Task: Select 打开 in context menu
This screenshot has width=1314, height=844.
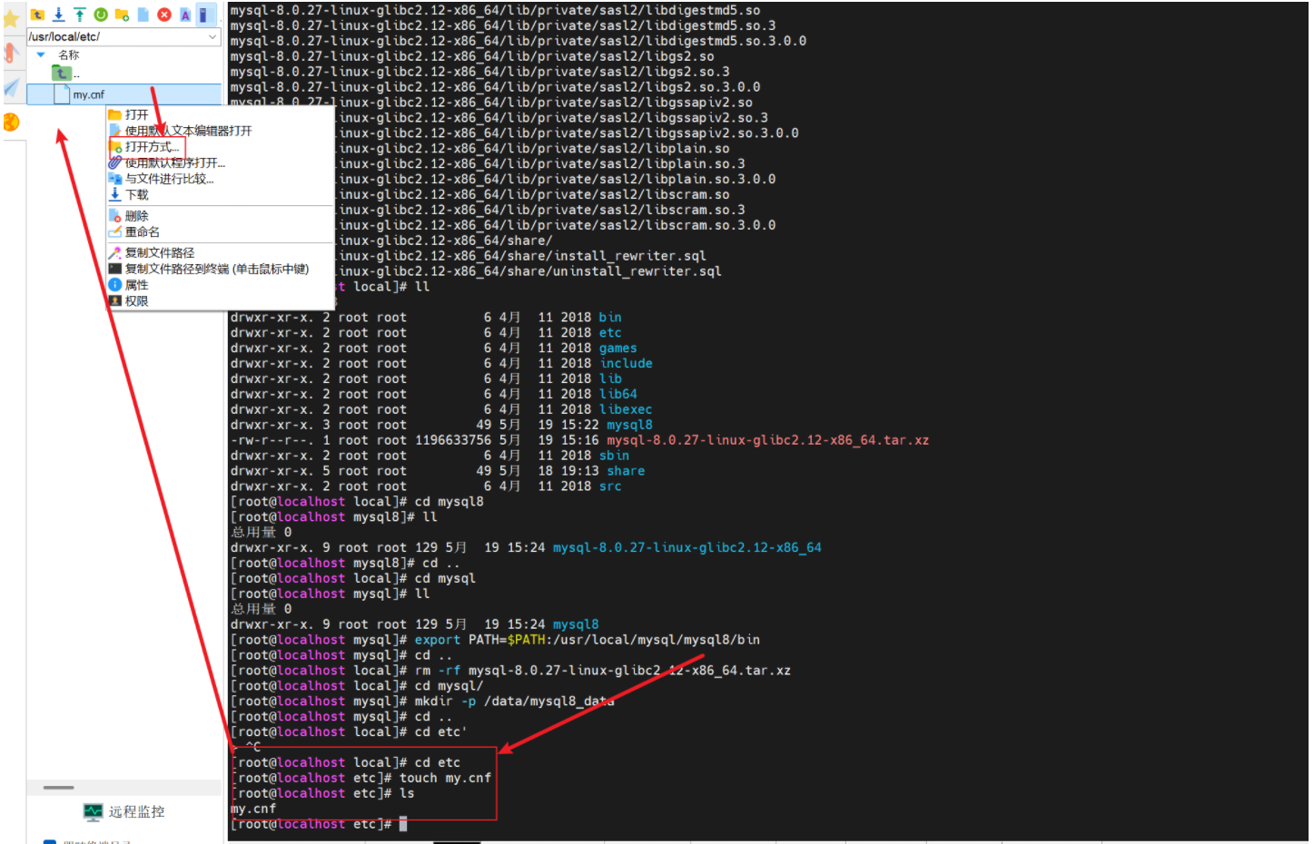Action: tap(136, 115)
